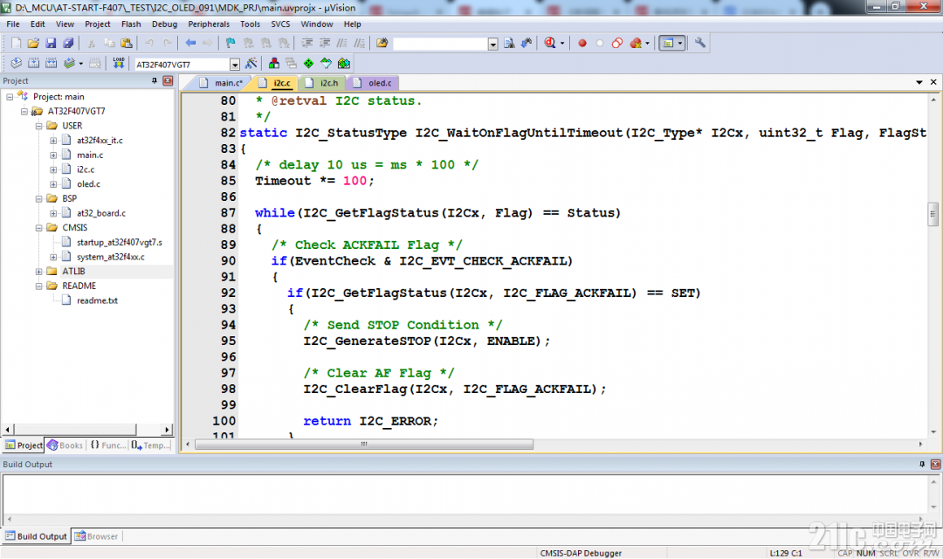Switch to the Books panel tab
This screenshot has height=559, width=943.
pos(65,445)
